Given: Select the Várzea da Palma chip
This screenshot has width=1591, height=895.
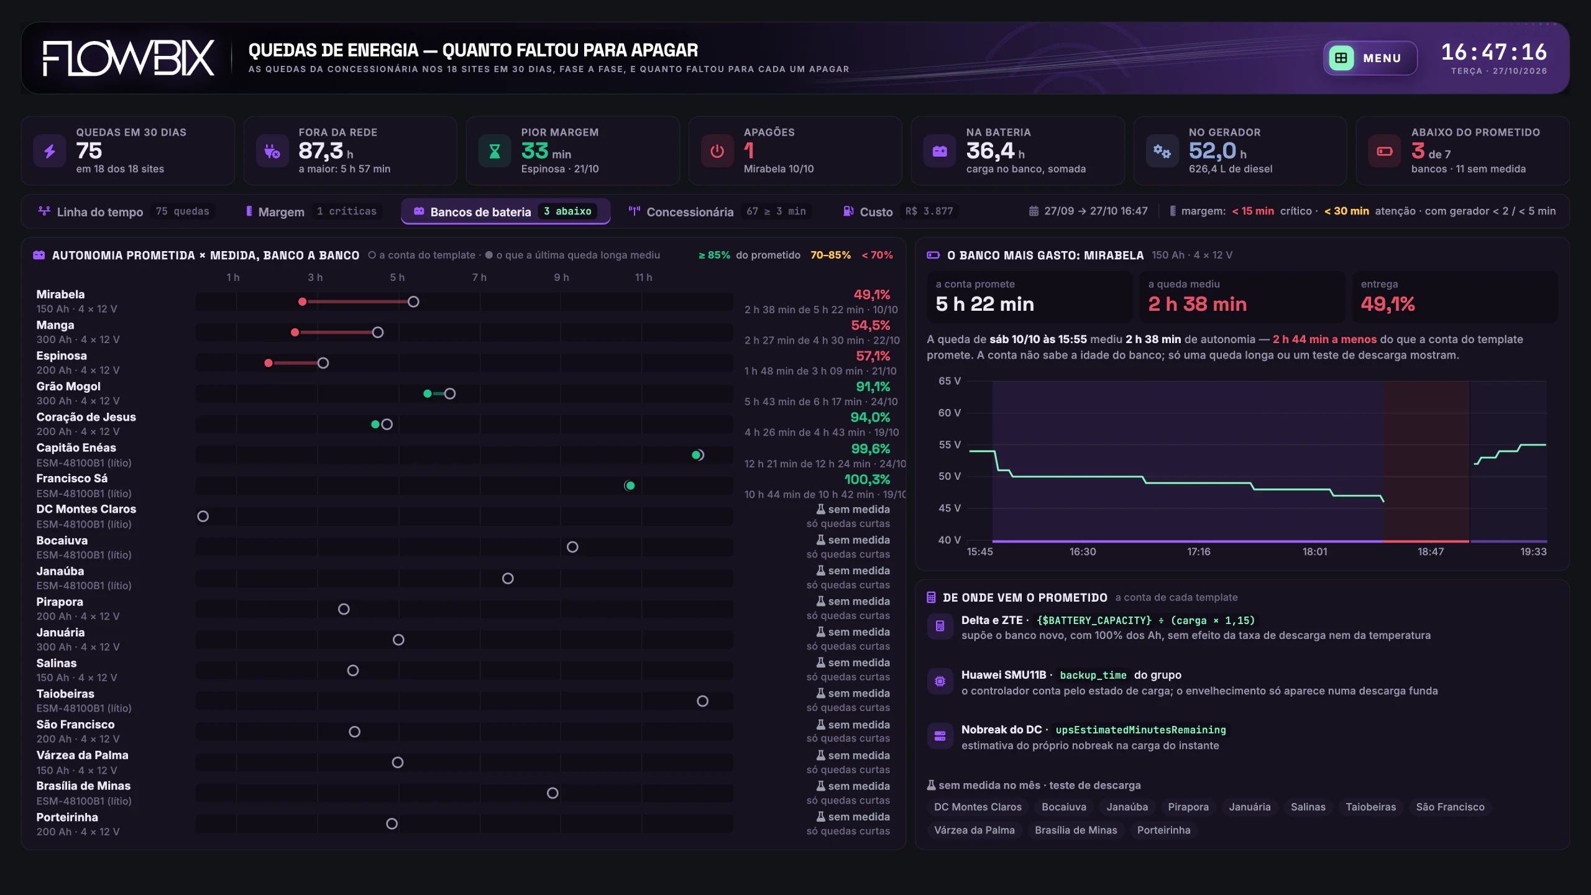Looking at the screenshot, I should 974,830.
